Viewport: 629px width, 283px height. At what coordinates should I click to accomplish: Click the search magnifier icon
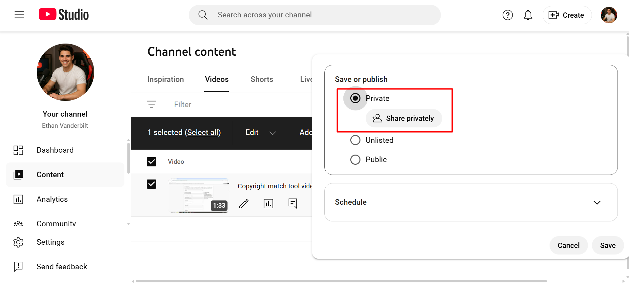click(203, 15)
